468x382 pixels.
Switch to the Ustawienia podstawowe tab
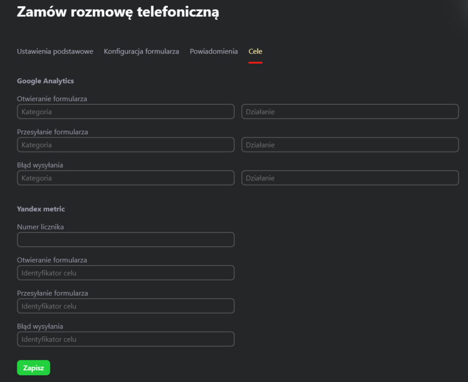(55, 51)
